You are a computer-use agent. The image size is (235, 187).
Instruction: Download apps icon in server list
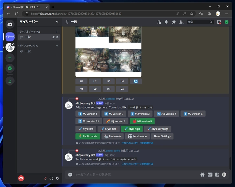(10, 81)
